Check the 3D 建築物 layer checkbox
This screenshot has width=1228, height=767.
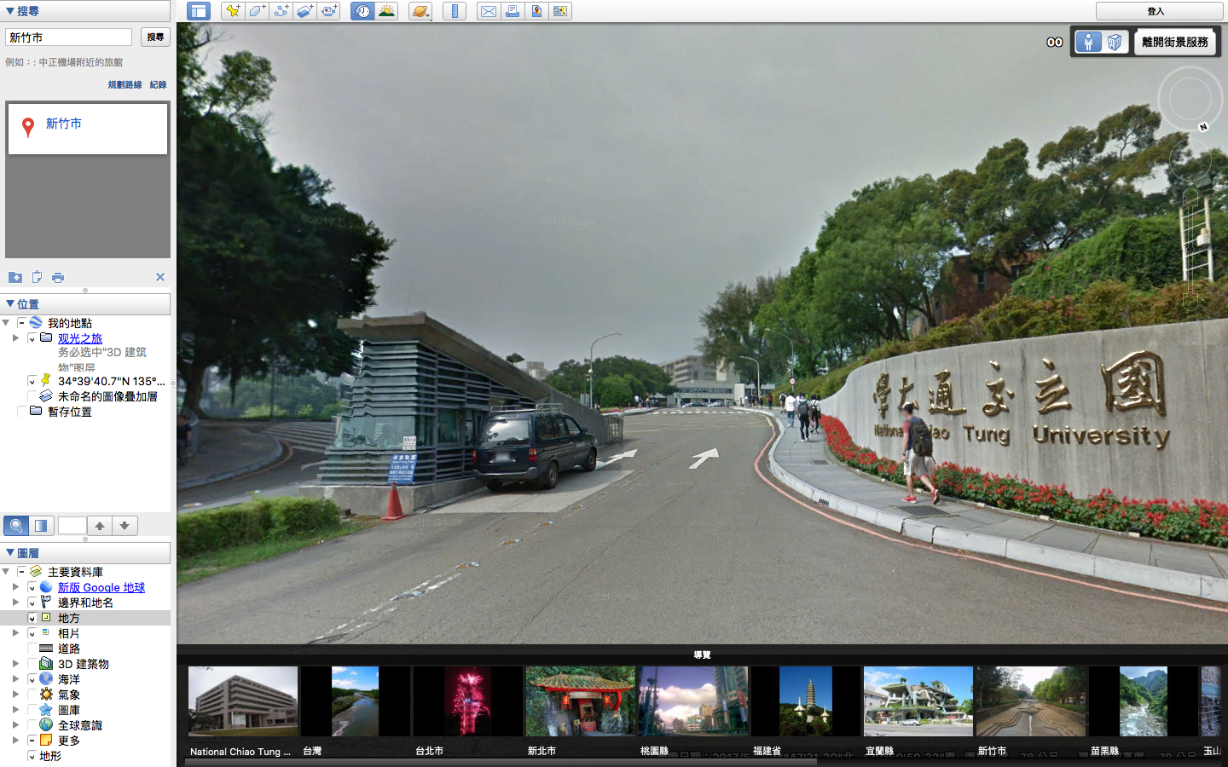[x=32, y=664]
